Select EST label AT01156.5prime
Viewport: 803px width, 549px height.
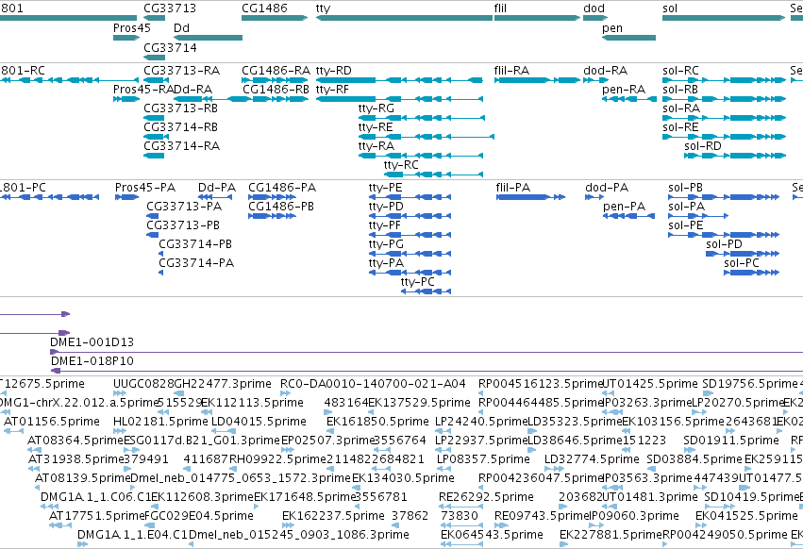click(52, 421)
